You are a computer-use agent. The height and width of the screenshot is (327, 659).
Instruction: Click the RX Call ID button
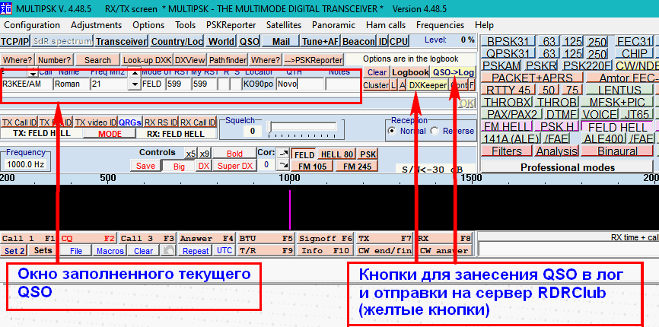pos(198,122)
